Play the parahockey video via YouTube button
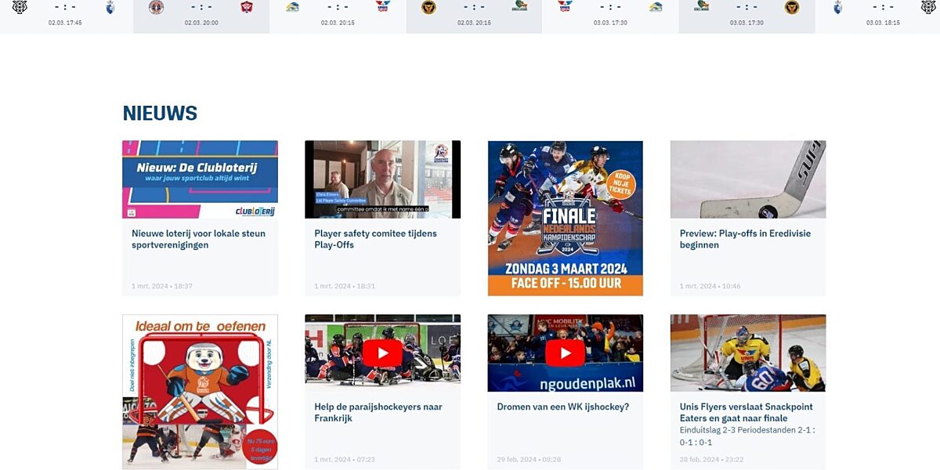Viewport: 940px width, 470px height. 382,353
